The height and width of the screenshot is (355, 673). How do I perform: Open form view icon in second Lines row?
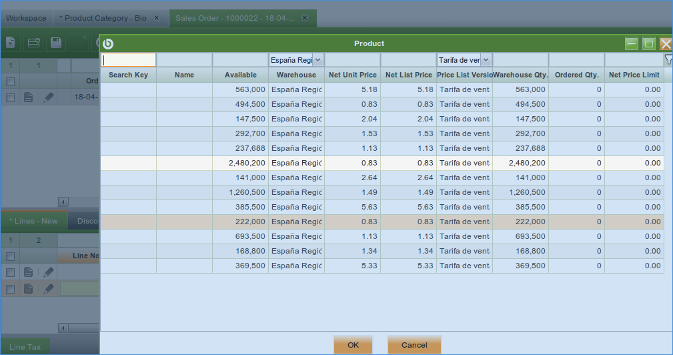(29, 289)
